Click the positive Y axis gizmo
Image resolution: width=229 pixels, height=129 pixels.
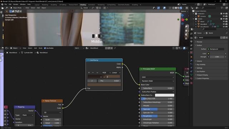pos(187,20)
